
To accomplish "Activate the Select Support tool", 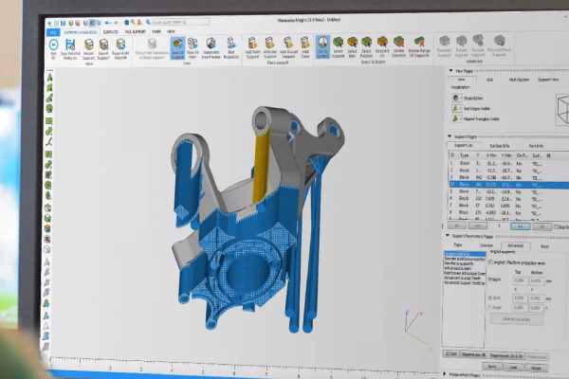I will (x=338, y=42).
